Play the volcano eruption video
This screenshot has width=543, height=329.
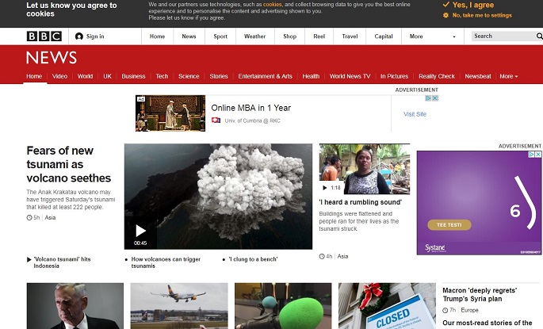coord(140,231)
